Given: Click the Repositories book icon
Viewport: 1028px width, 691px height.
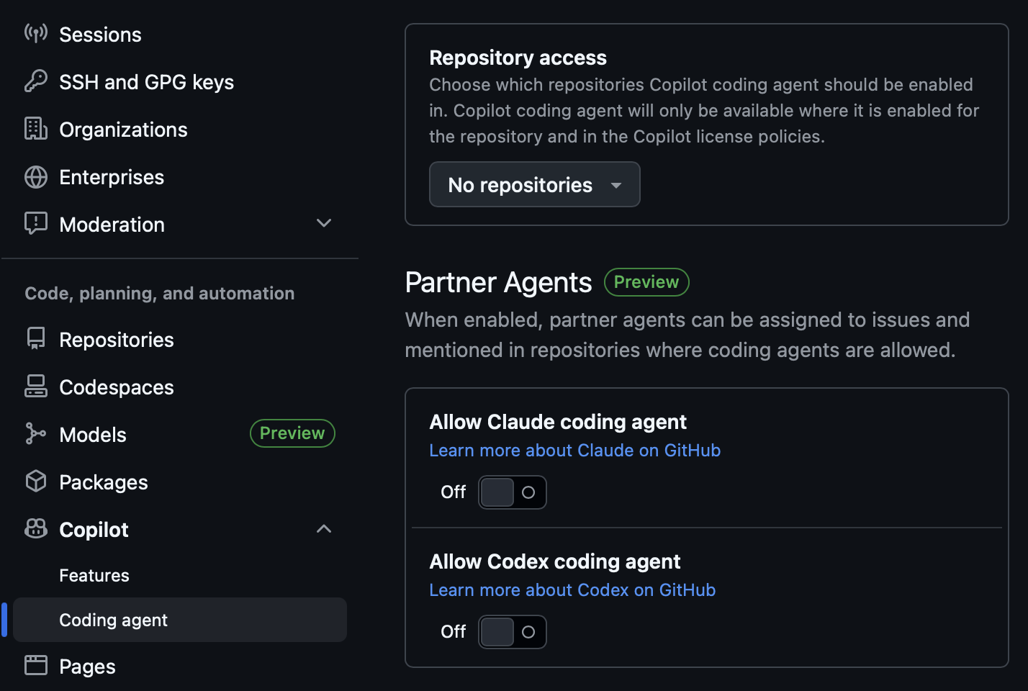Looking at the screenshot, I should point(35,339).
